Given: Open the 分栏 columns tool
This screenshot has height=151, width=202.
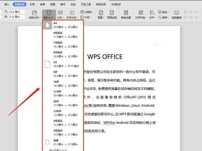Looking at the screenshot, I should 60,15.
